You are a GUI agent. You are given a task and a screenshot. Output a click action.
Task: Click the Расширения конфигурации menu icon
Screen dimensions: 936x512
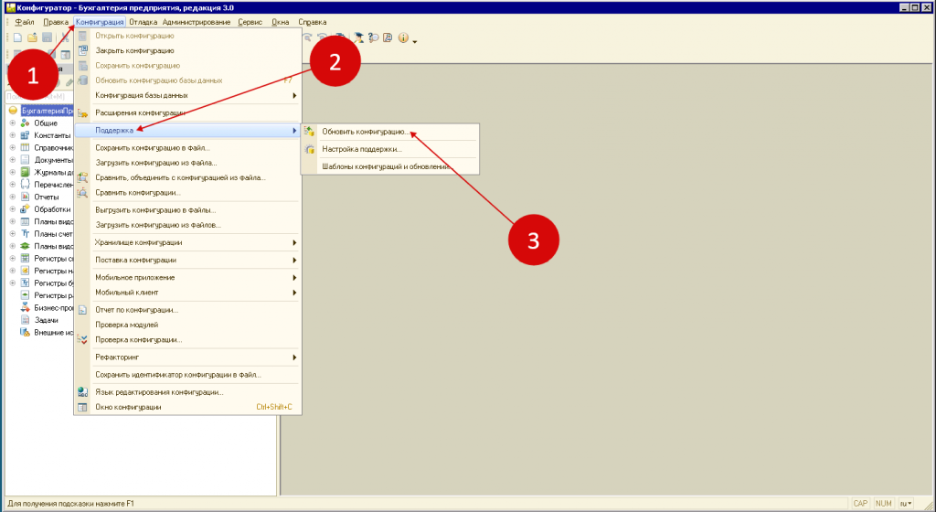tap(83, 112)
